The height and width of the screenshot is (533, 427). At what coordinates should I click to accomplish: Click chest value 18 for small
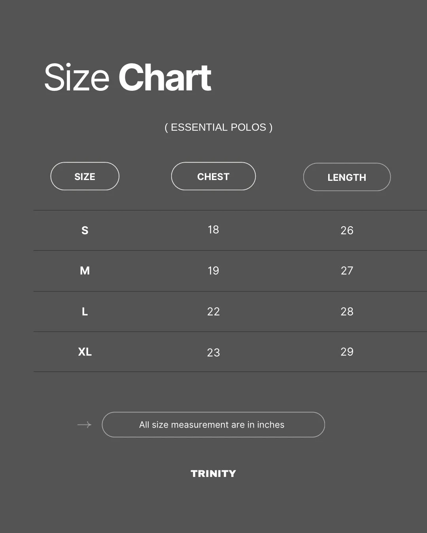point(213,230)
